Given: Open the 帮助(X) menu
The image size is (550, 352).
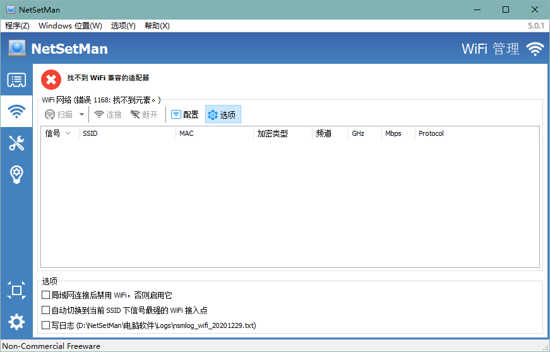Looking at the screenshot, I should point(157,26).
